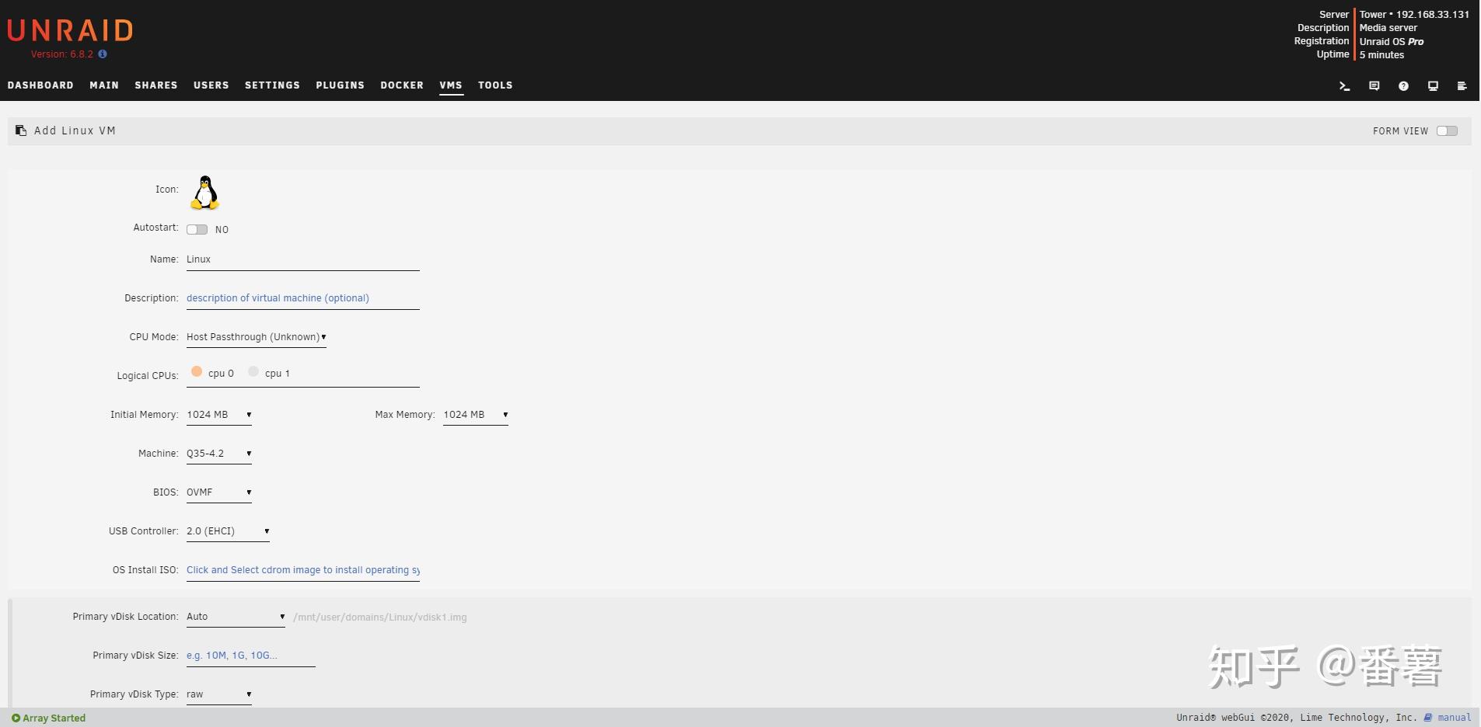The width and height of the screenshot is (1481, 727).
Task: Click the Primary vDisk Size field
Action: tap(249, 655)
